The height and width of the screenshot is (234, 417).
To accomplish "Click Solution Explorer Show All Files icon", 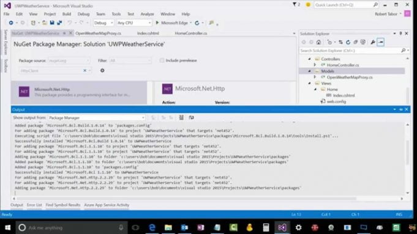I will pyautogui.click(x=363, y=42).
